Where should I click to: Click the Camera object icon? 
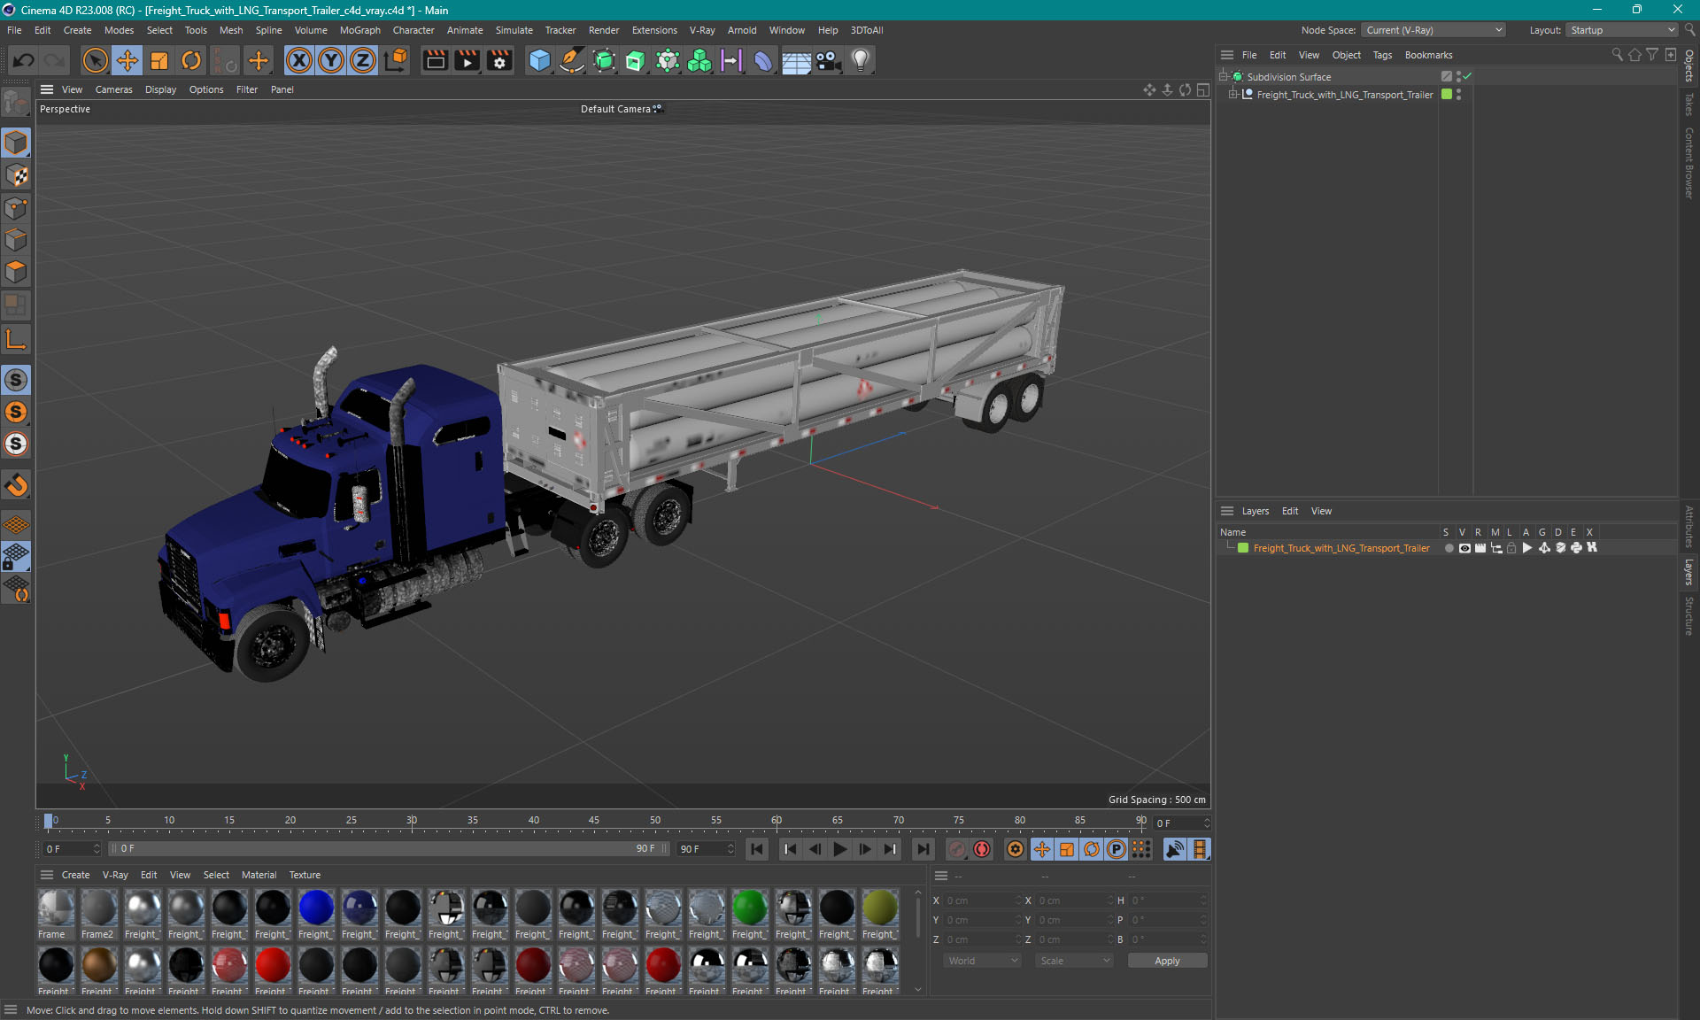tap(828, 60)
